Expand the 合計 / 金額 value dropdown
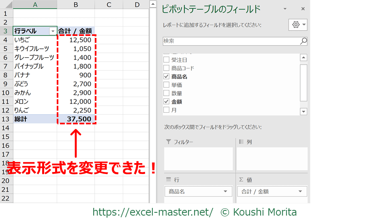This screenshot has height=218, width=389. click(x=300, y=191)
